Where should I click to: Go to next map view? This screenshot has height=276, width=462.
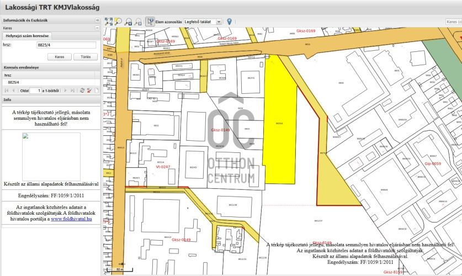pyautogui.click(x=137, y=22)
